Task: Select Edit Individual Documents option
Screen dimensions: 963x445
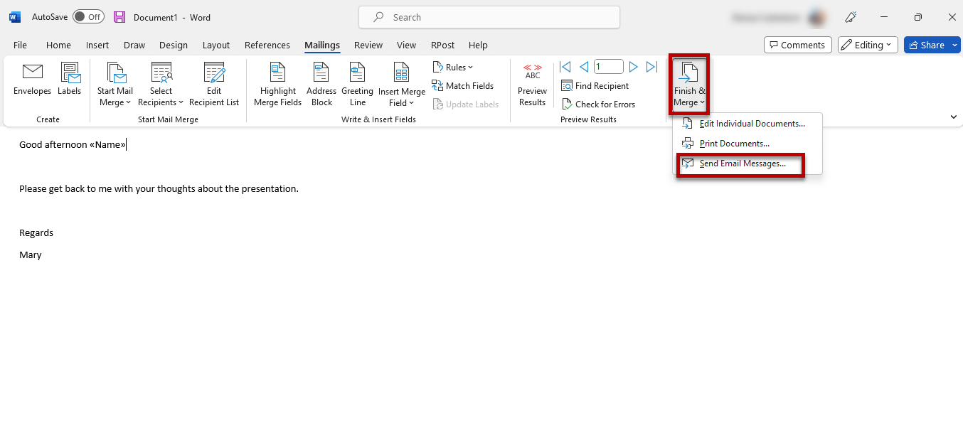Action: click(x=752, y=124)
